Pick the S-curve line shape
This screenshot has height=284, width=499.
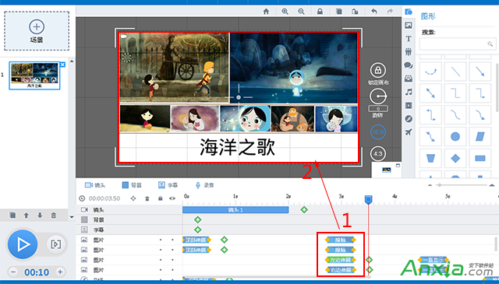pyautogui.click(x=455, y=114)
